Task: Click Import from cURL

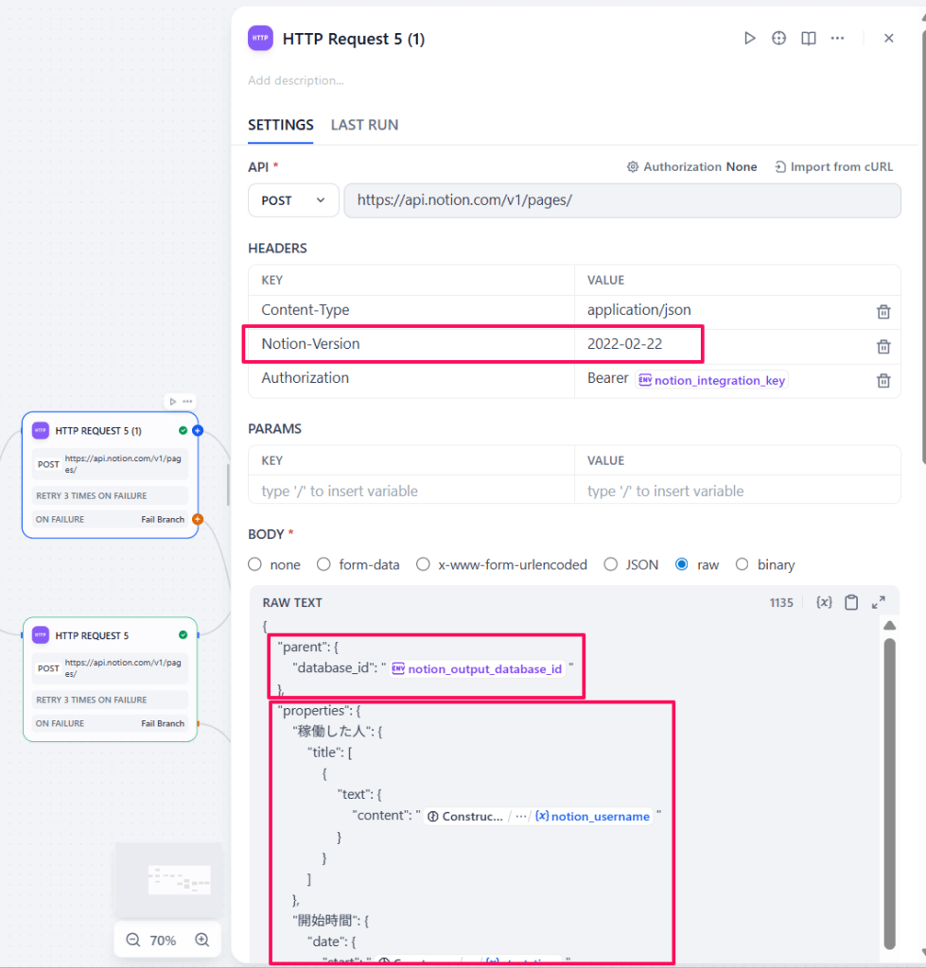Action: click(x=833, y=166)
